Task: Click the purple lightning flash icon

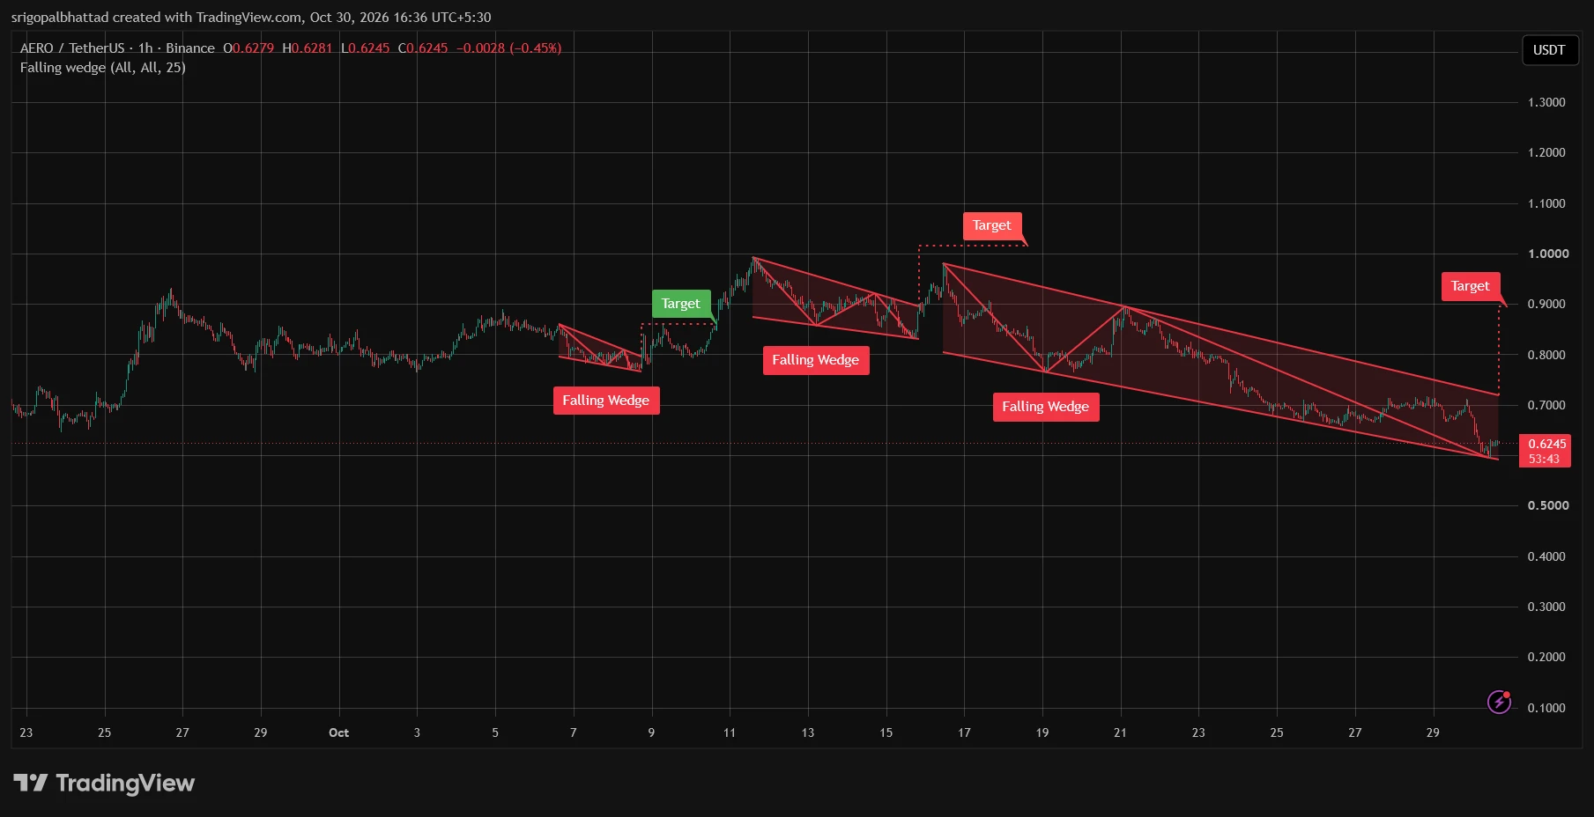Action: tap(1499, 702)
